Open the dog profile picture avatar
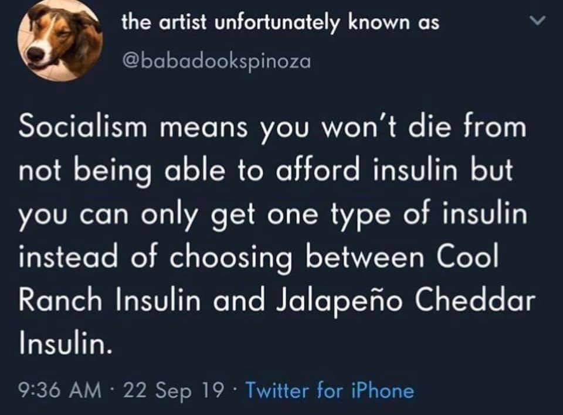563x415 pixels. click(60, 41)
